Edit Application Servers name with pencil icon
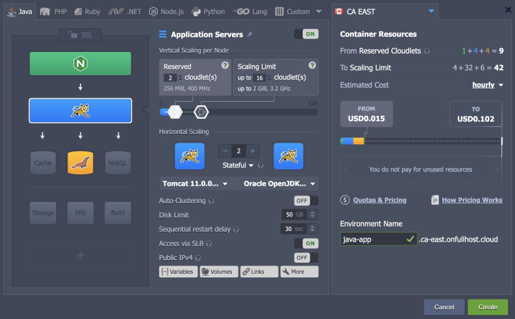This screenshot has width=515, height=319. tap(250, 34)
